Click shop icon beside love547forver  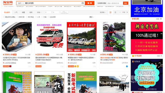36,63
